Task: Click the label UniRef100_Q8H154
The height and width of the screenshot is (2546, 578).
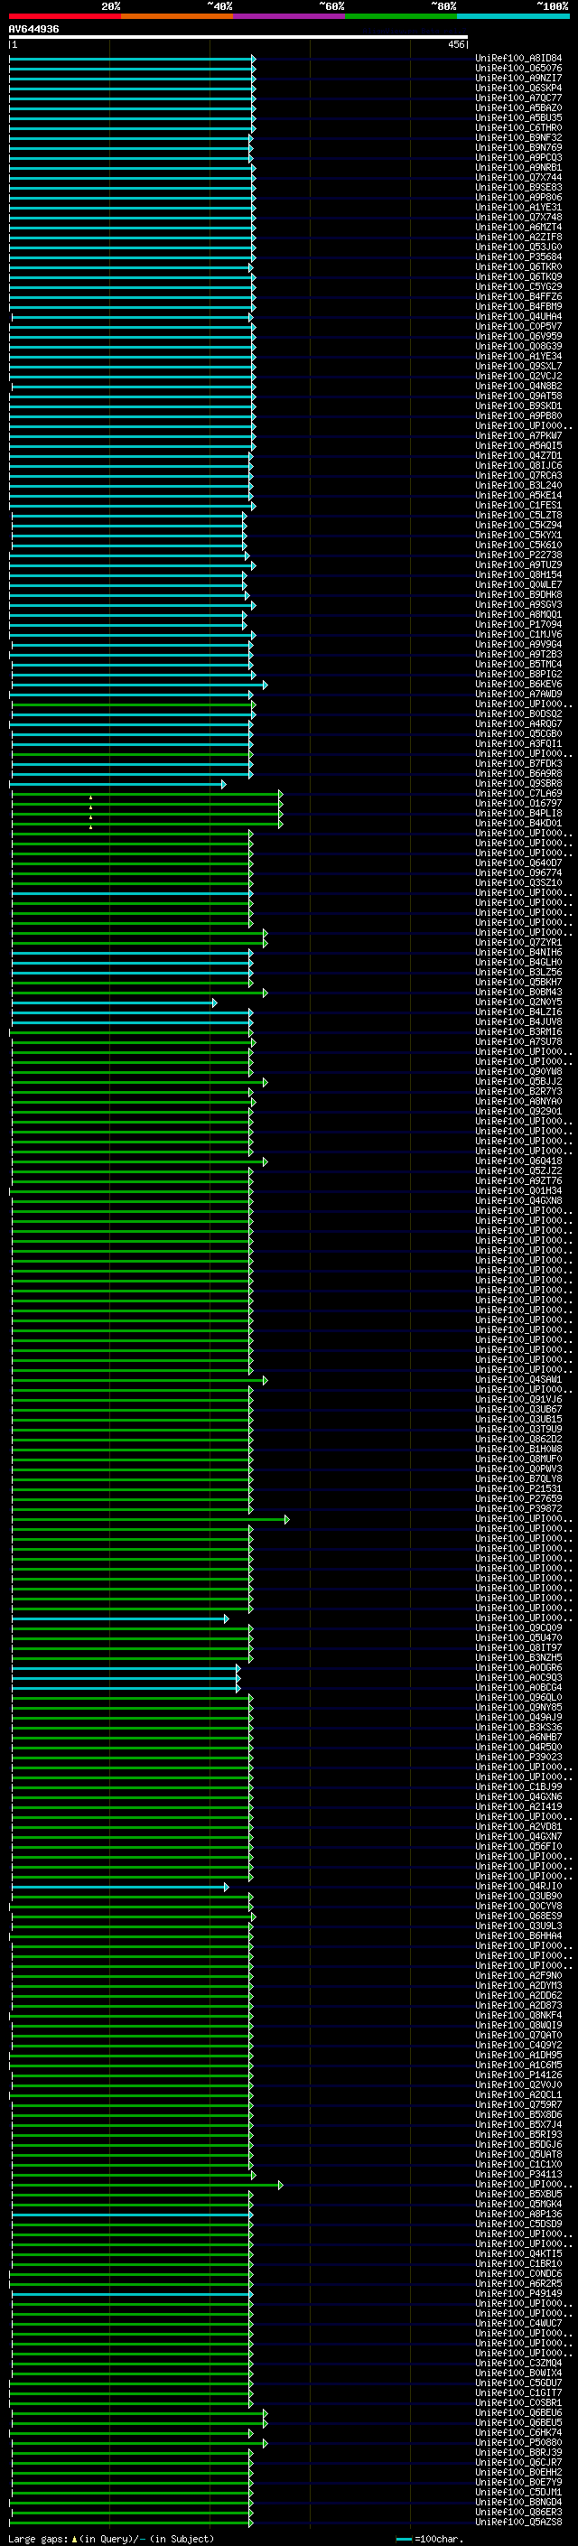Action: click(518, 574)
